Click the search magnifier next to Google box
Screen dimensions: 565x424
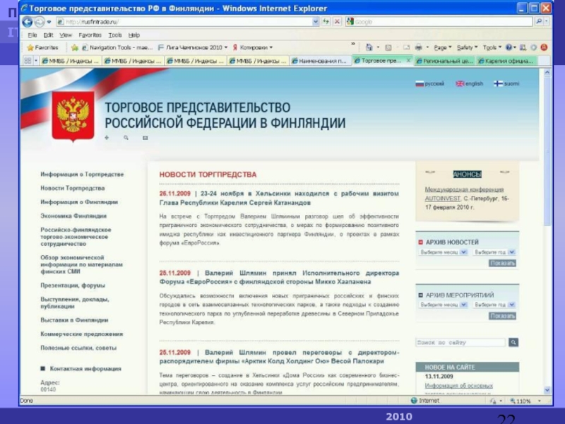click(538, 22)
